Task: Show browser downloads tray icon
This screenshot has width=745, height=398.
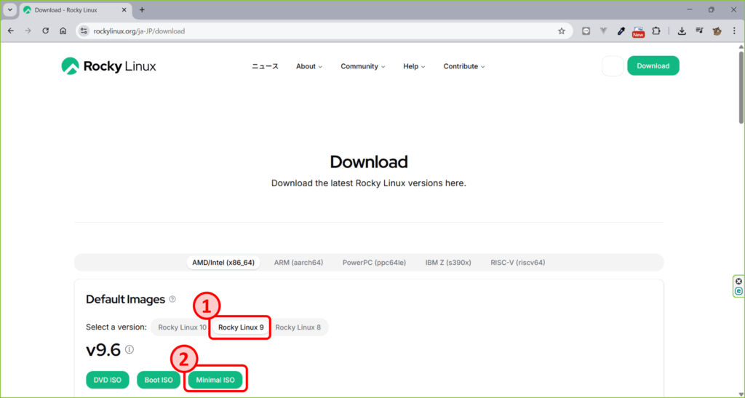Action: [682, 31]
